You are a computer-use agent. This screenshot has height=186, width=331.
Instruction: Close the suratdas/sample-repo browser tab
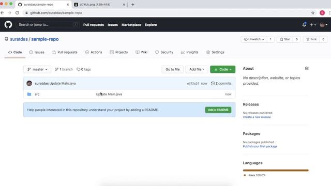[x=68, y=5]
